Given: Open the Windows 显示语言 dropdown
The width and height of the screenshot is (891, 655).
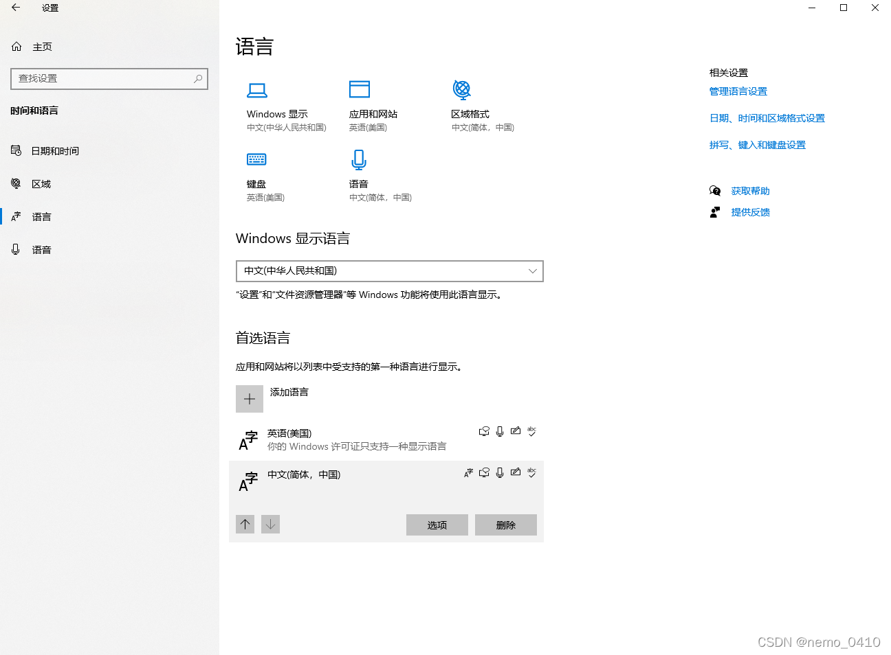Looking at the screenshot, I should pos(389,271).
